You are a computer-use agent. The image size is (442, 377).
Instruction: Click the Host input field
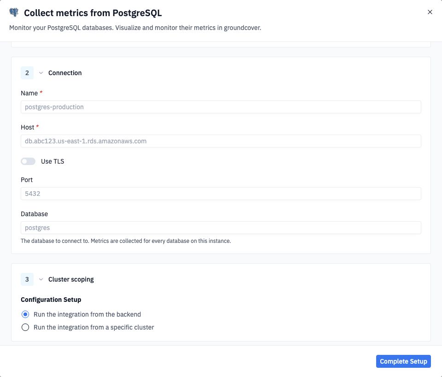tap(221, 141)
